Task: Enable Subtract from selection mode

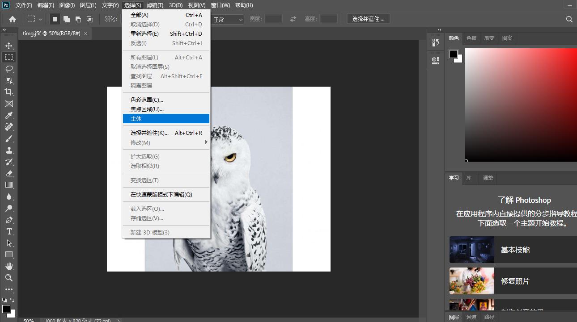Action: pyautogui.click(x=79, y=19)
